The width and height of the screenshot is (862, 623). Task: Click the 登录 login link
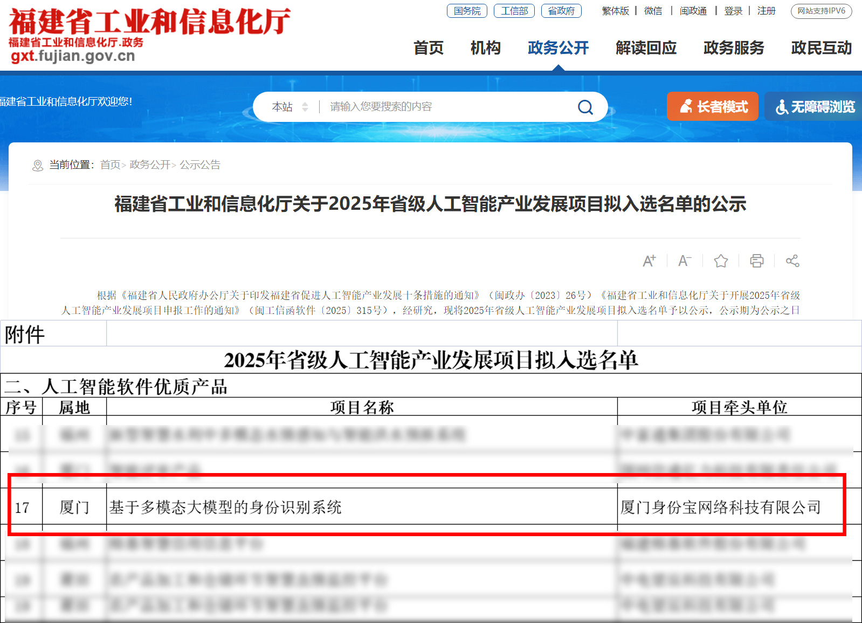[733, 11]
